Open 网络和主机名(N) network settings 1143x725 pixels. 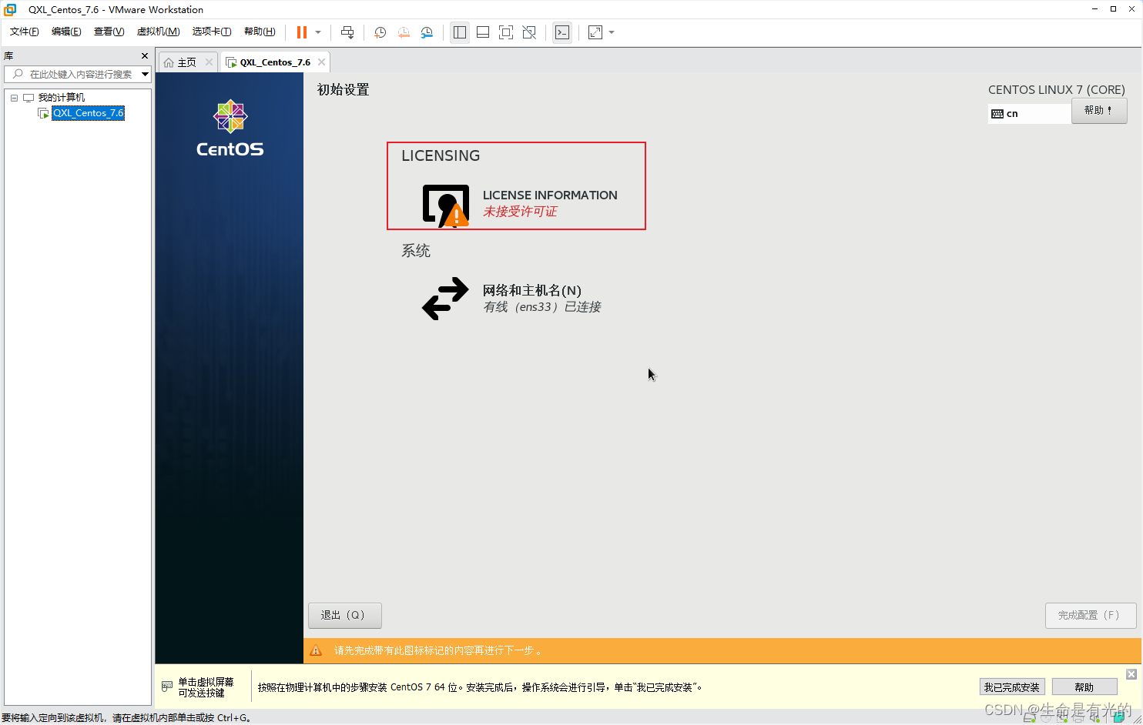tap(511, 299)
